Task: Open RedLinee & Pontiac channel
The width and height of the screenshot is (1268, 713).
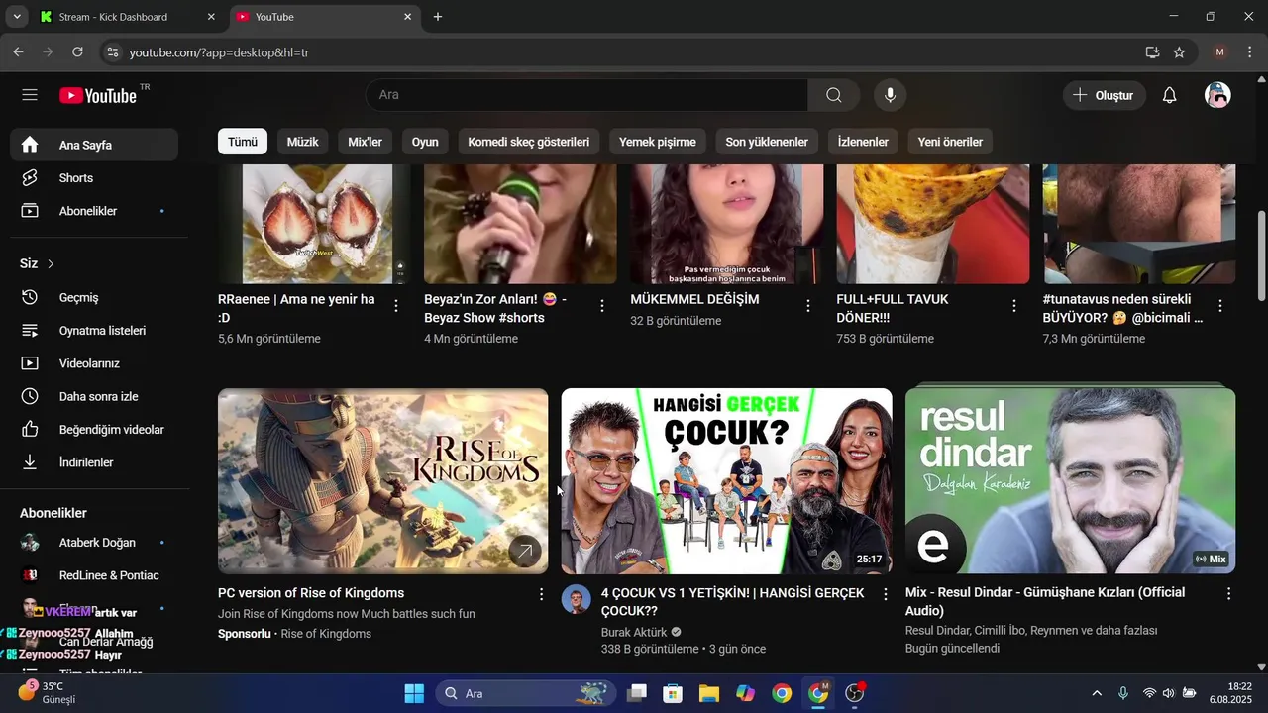Action: 94,575
